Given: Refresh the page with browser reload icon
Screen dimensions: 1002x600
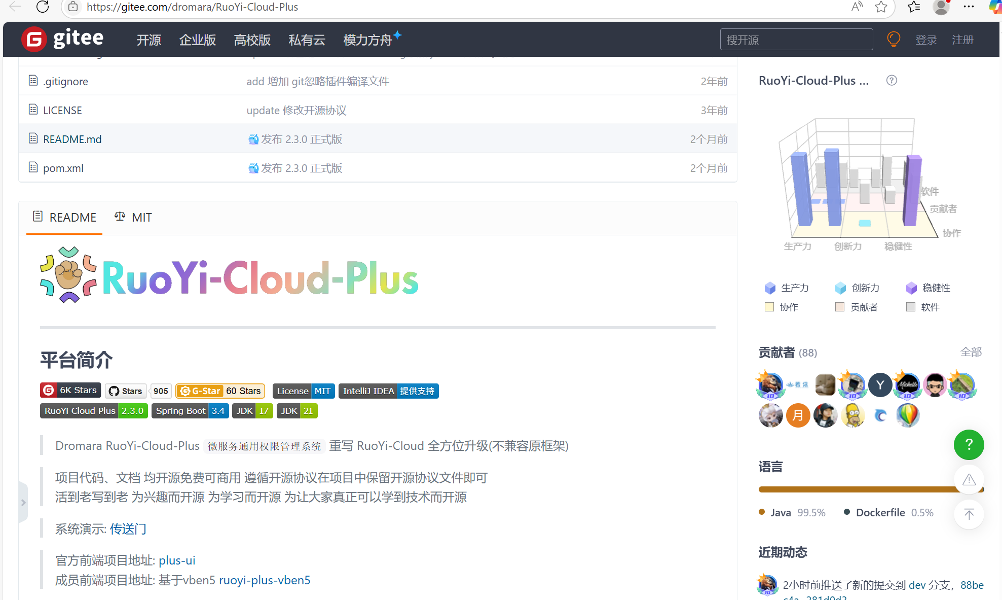Looking at the screenshot, I should pos(43,7).
